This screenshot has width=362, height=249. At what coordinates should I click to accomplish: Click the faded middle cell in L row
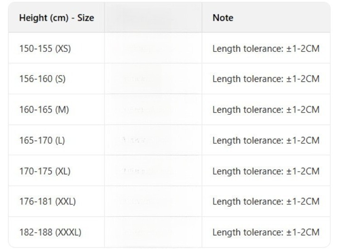pos(153,140)
